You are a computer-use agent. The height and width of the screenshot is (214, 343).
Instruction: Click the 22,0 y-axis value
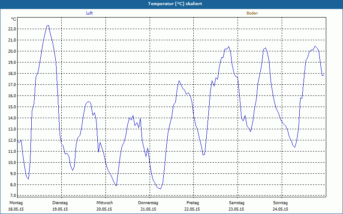click(x=12, y=29)
